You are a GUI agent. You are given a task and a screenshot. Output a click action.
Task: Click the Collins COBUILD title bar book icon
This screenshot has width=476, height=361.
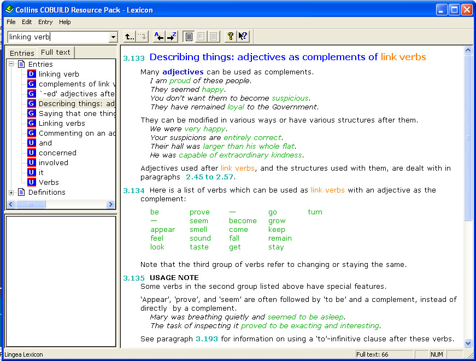coord(9,9)
